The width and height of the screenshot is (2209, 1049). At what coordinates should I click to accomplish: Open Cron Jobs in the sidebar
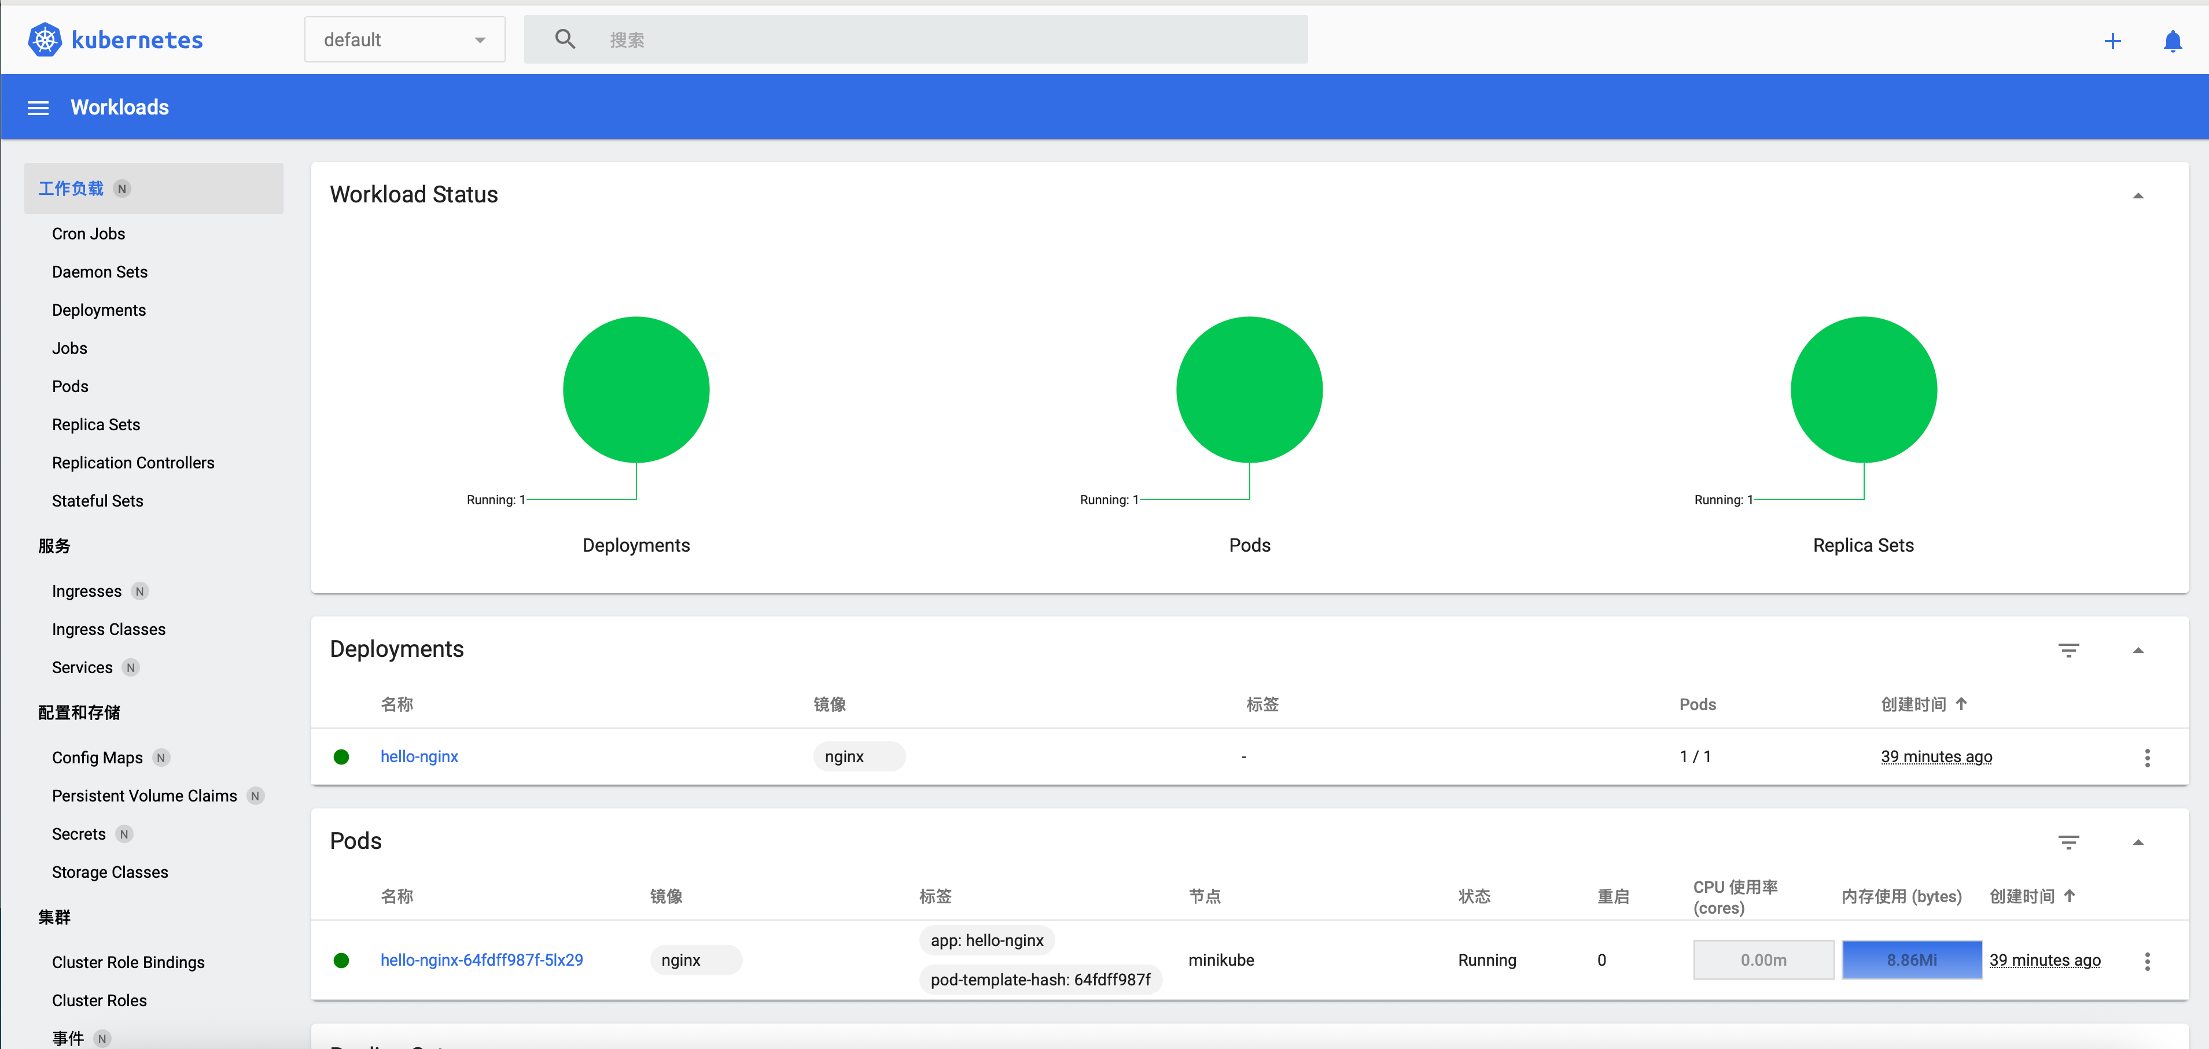pos(89,234)
